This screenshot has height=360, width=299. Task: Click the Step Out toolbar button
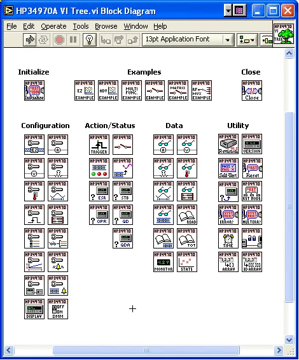(133, 40)
